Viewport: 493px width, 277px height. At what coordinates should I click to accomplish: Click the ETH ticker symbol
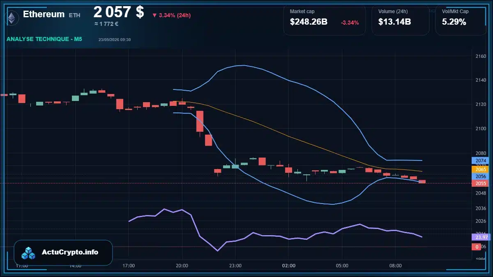tap(74, 15)
